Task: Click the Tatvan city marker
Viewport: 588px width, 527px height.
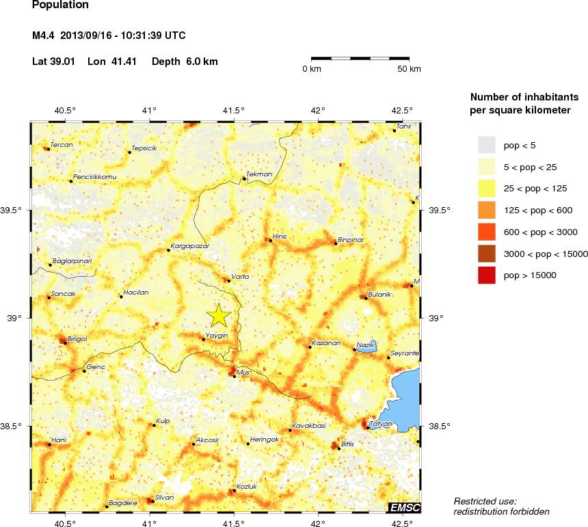Action: tap(368, 428)
